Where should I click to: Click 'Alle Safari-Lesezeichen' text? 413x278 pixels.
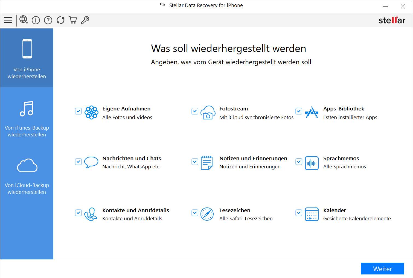(x=246, y=218)
